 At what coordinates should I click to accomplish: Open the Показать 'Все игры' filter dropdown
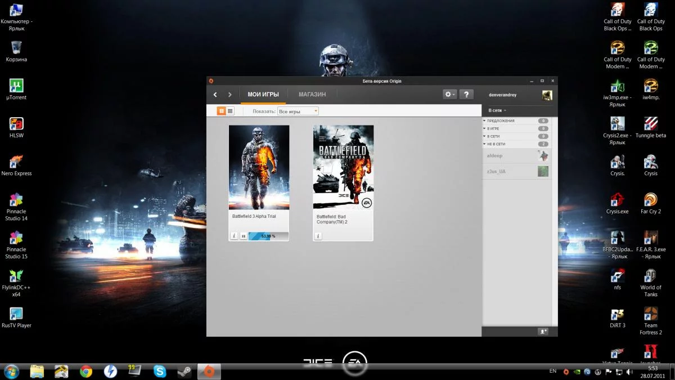(298, 111)
